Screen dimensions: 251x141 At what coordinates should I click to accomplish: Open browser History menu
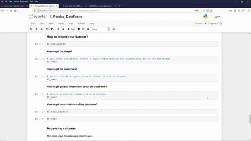16,1
